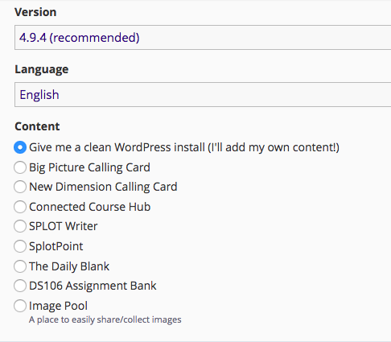The width and height of the screenshot is (391, 342).
Task: Click the Version field label
Action: click(35, 12)
